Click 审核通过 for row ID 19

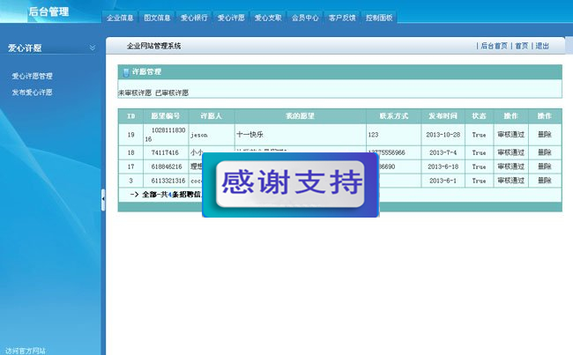point(511,135)
